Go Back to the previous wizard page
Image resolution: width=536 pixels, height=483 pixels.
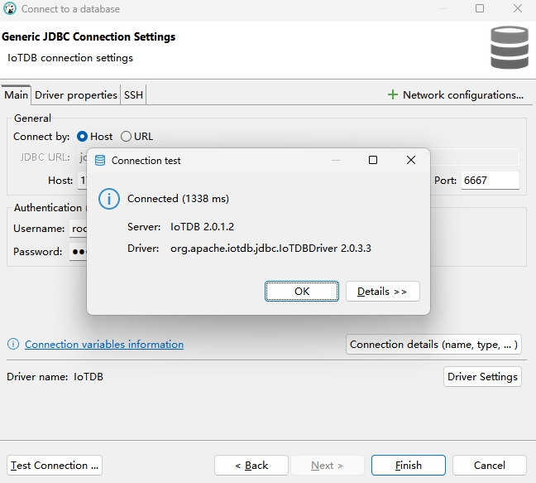251,466
